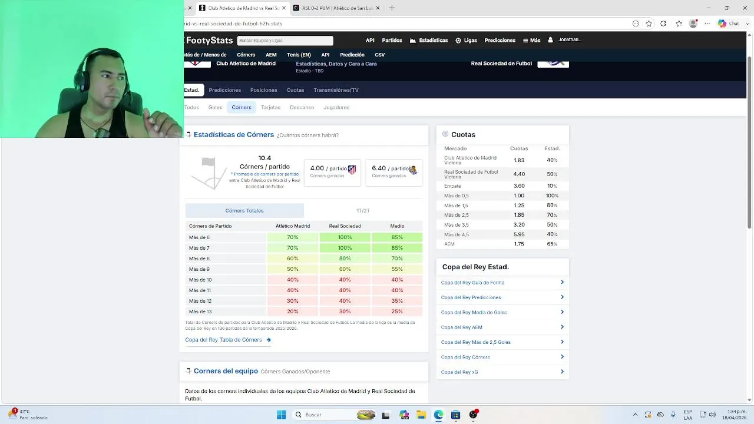Open Copa del Rey Guía de Forma arrow
754x424 pixels.
tap(562, 282)
